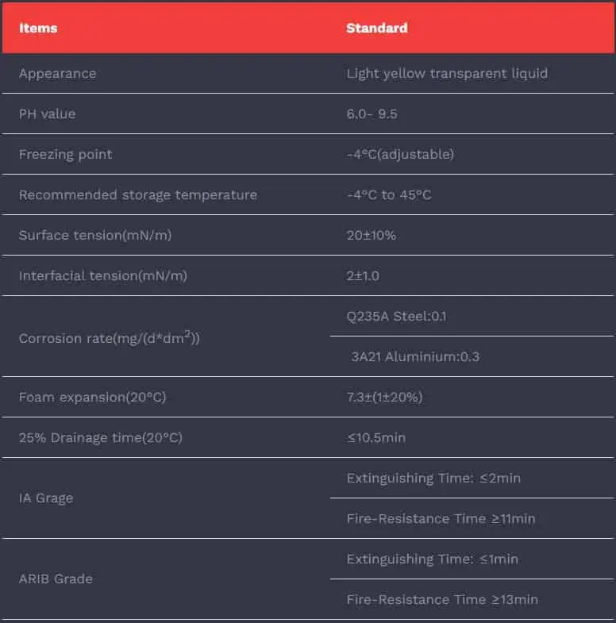Click the Light yellow transparent liquid cell
Viewport: 616px width, 623px height.
pos(447,73)
